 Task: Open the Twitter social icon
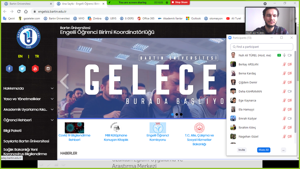[22, 69]
